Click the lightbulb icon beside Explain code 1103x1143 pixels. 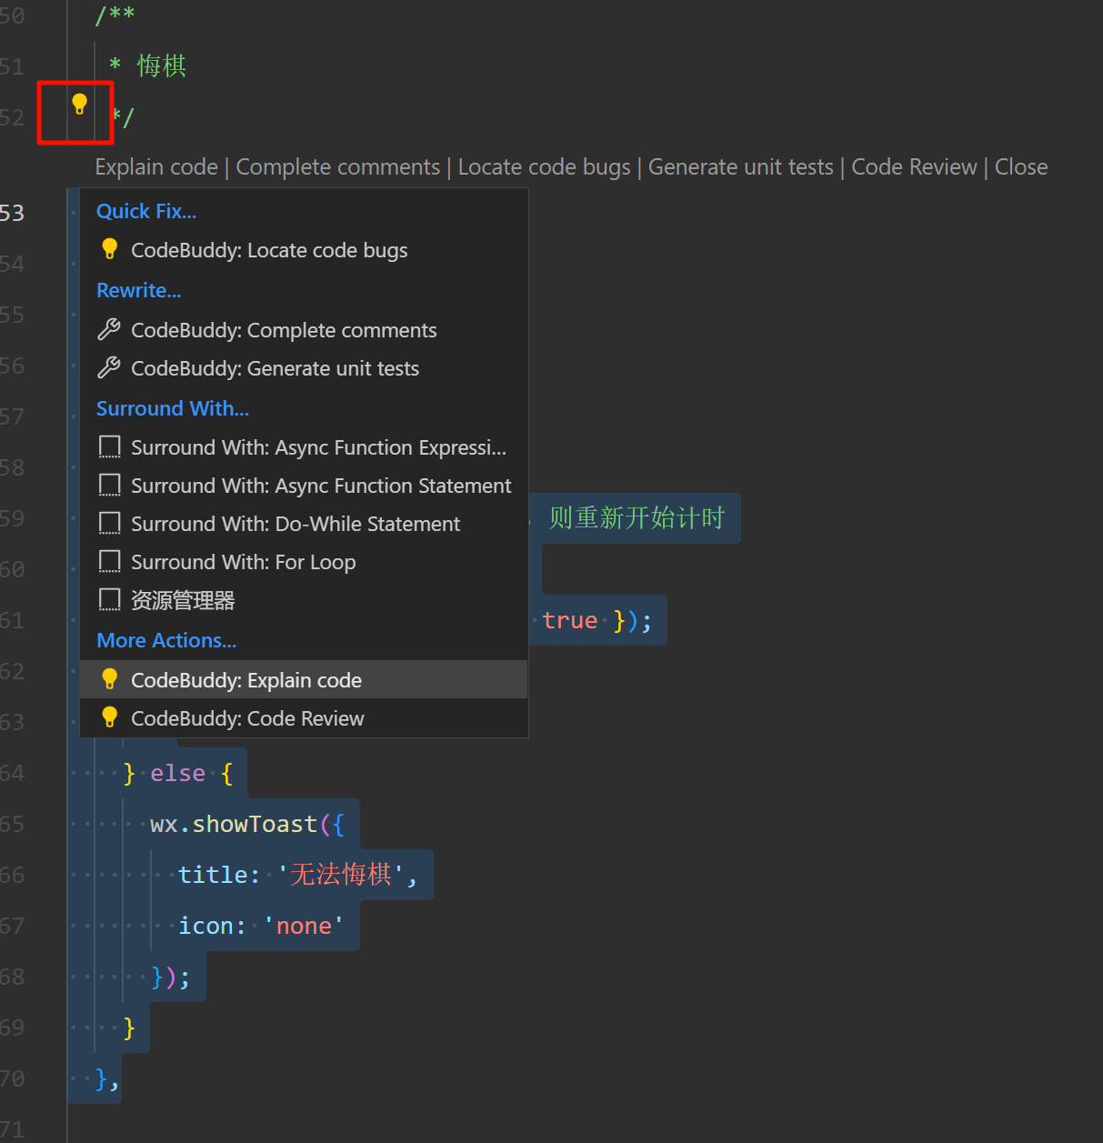point(109,679)
